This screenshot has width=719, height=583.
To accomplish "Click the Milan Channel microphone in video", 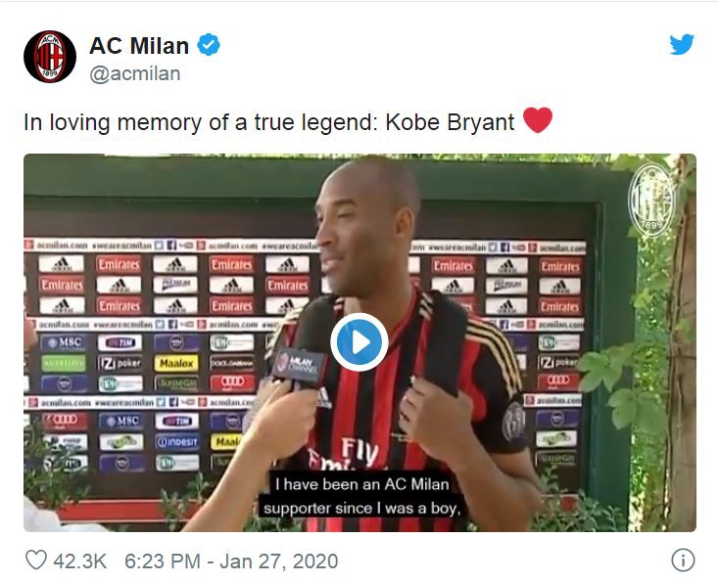I will 297,363.
